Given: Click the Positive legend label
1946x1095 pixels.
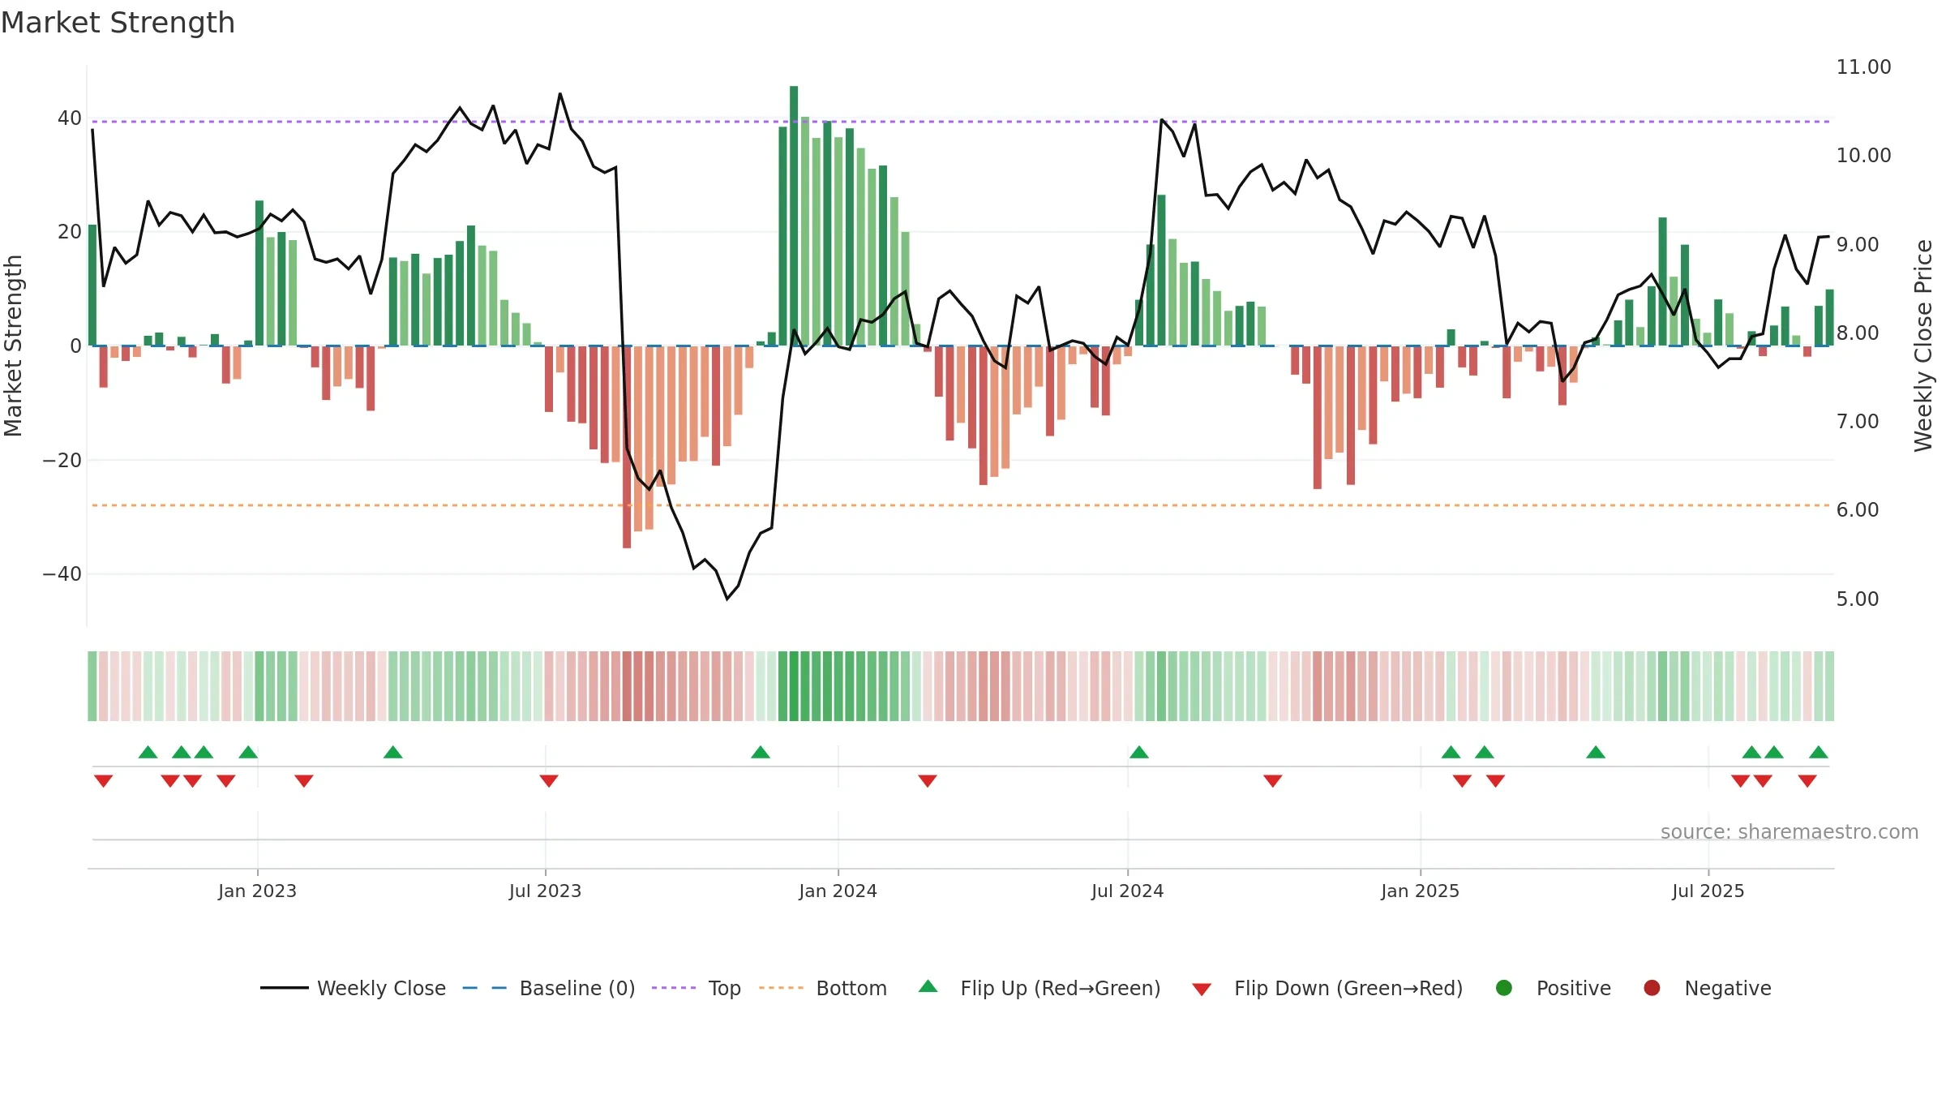Looking at the screenshot, I should click(1574, 988).
